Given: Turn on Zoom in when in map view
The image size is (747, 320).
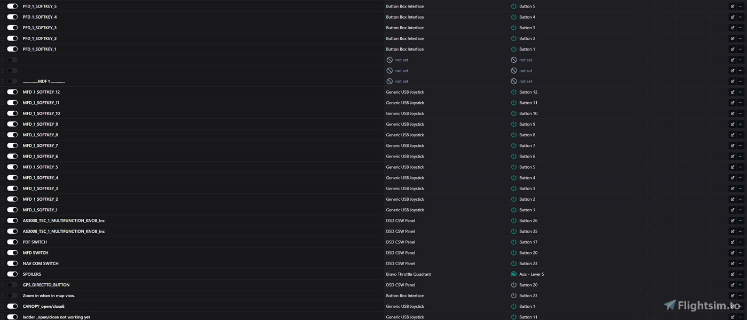Looking at the screenshot, I should coord(12,296).
